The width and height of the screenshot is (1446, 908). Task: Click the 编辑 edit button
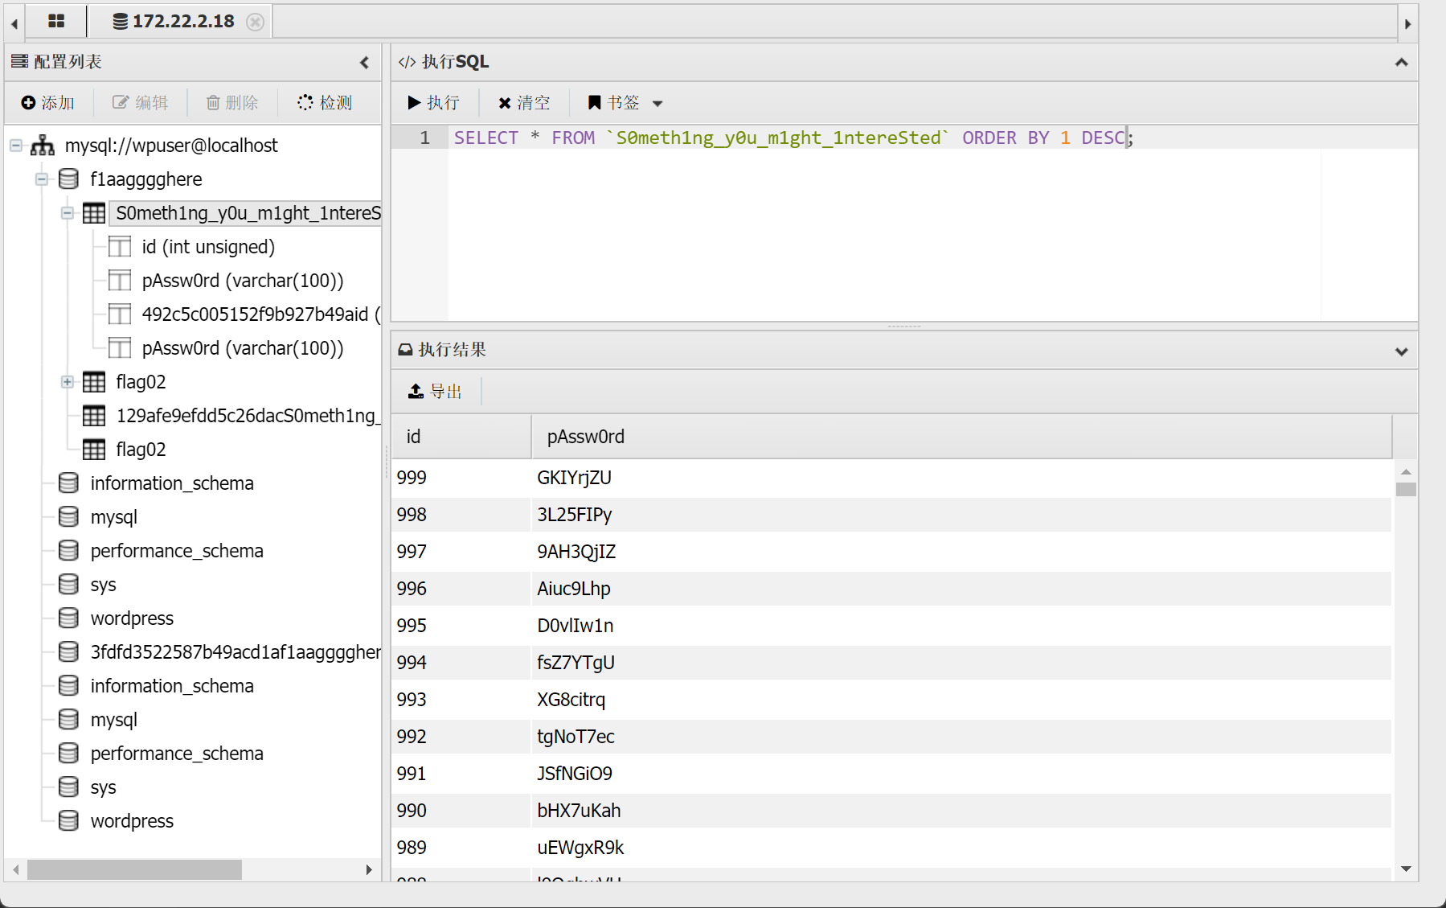141,103
